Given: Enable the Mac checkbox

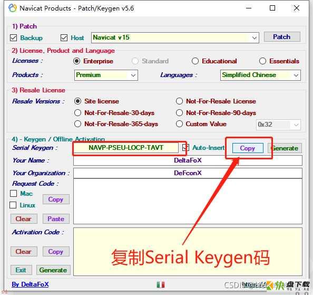Looking at the screenshot, I should pos(13,194).
